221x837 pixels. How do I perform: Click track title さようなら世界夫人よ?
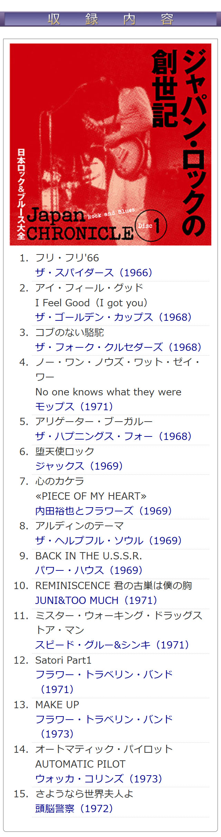pos(84,793)
